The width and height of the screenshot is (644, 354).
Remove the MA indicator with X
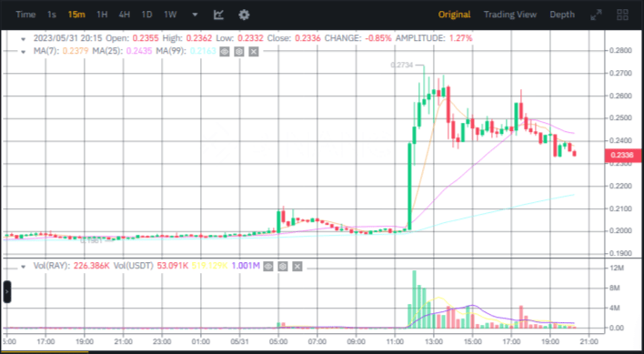pos(254,52)
